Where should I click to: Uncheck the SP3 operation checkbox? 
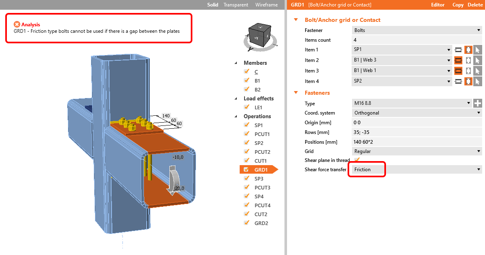pos(247,178)
